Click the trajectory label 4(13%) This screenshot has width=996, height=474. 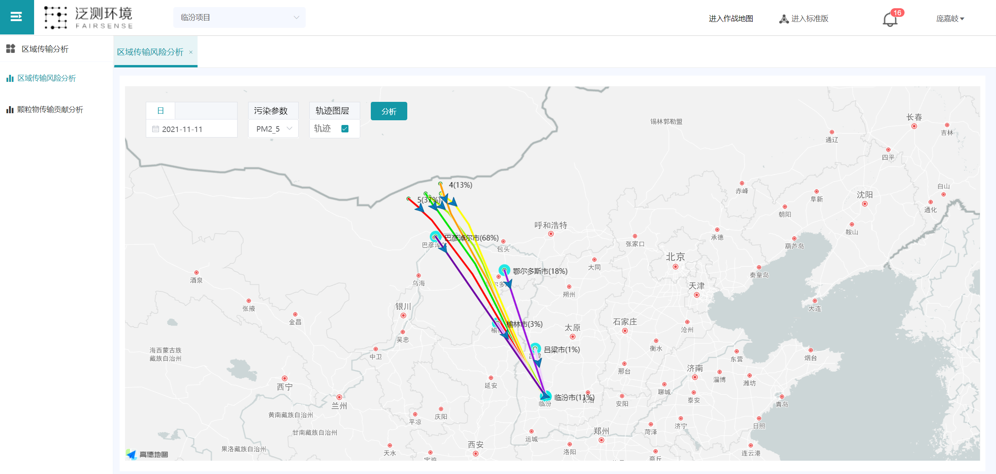[461, 185]
